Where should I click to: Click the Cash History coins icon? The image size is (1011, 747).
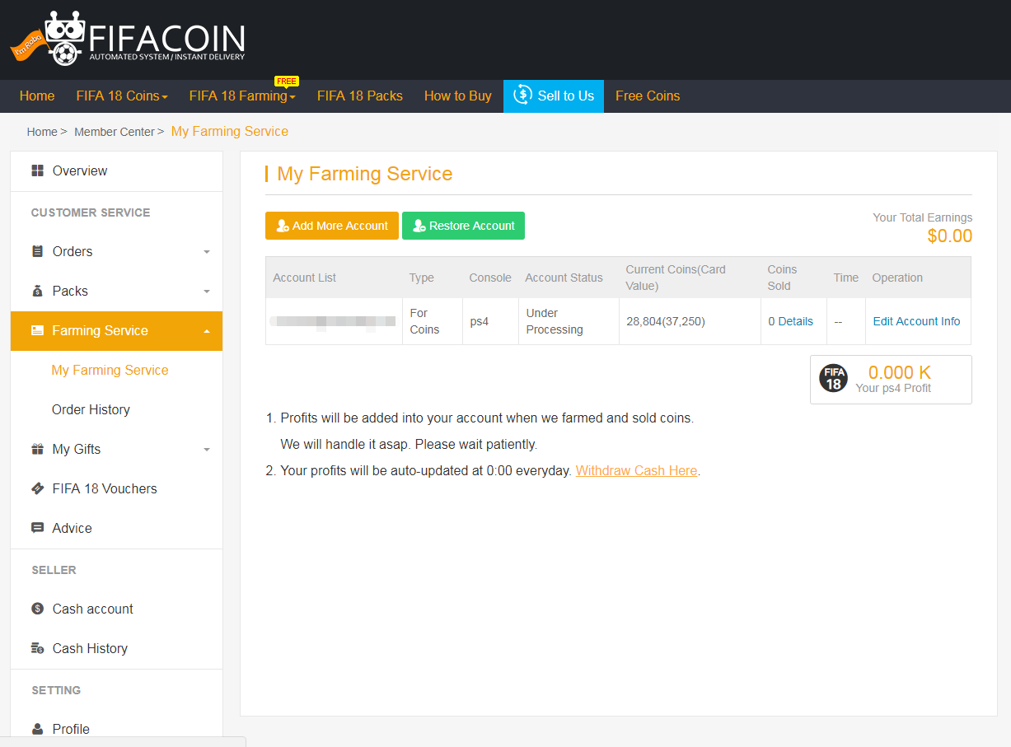point(37,648)
